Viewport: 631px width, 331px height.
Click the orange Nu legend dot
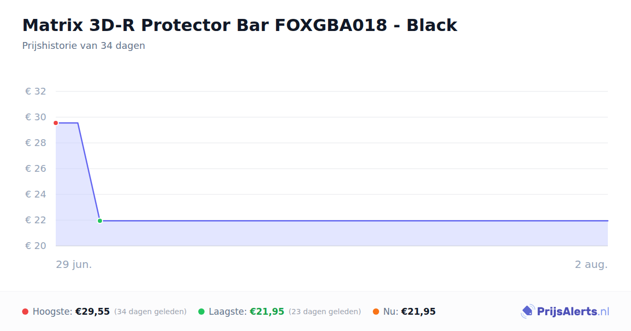[376, 312]
